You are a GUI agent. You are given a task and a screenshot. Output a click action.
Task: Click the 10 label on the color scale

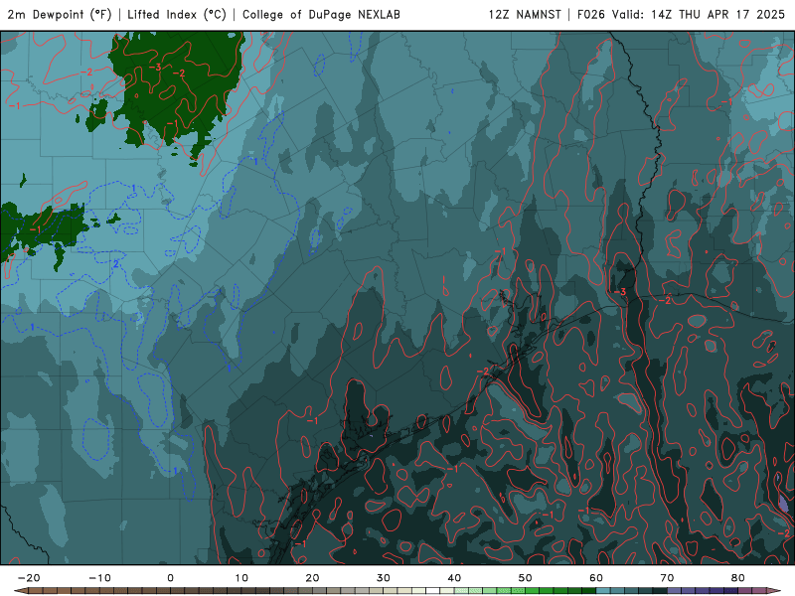(x=241, y=578)
